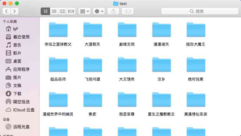
Task: Select the 巅峰文明 folder
Action: 127,30
